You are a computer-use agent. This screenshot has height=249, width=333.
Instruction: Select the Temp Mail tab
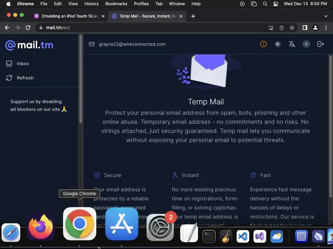click(148, 16)
